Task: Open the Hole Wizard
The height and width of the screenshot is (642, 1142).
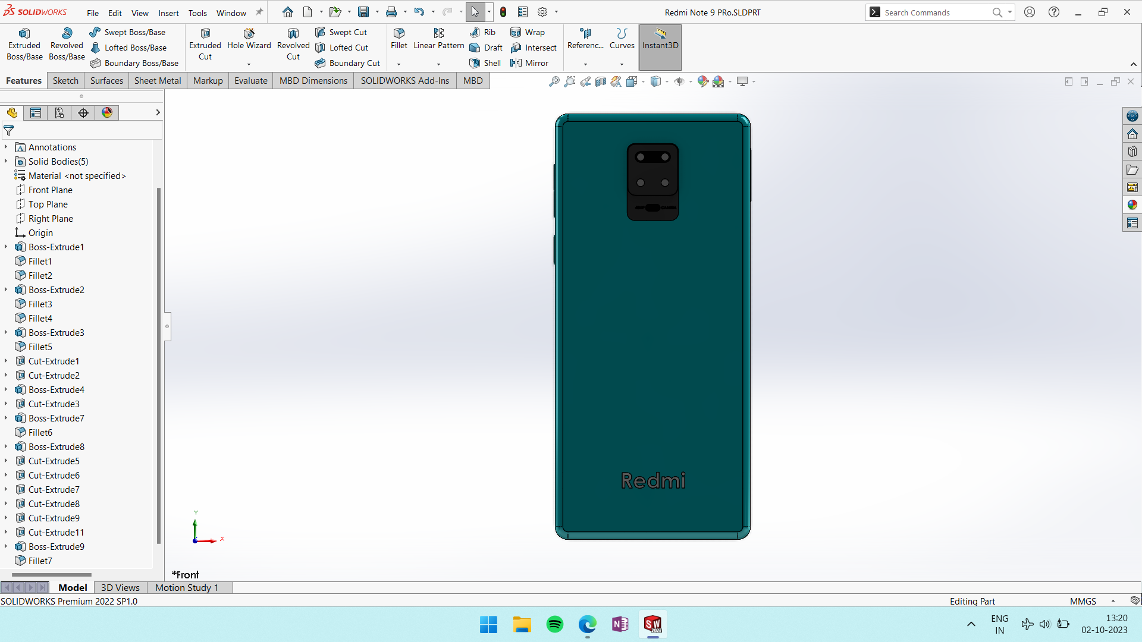Action: (249, 40)
